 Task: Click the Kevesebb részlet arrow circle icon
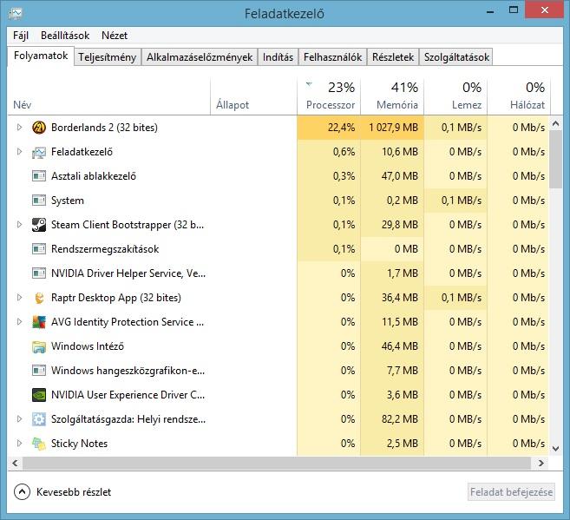tap(22, 492)
